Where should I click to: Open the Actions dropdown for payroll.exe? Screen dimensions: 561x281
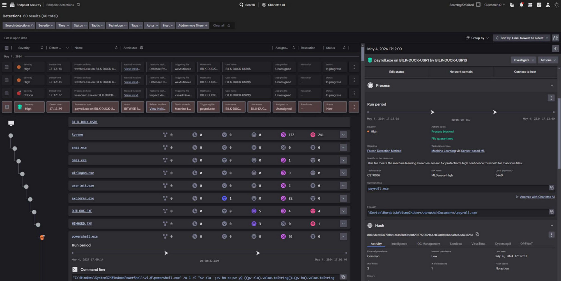coord(548,60)
